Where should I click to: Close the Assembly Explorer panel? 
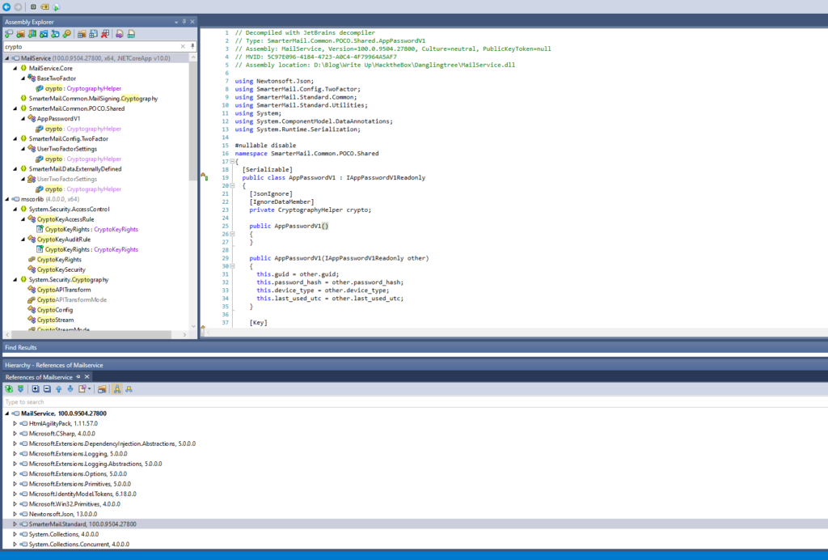pos(192,22)
